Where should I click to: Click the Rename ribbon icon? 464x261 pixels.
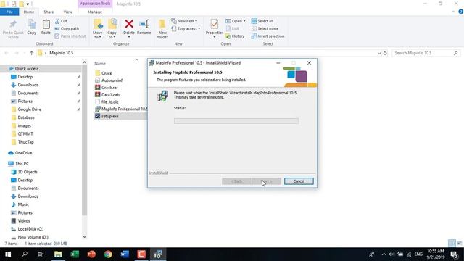[x=144, y=24]
